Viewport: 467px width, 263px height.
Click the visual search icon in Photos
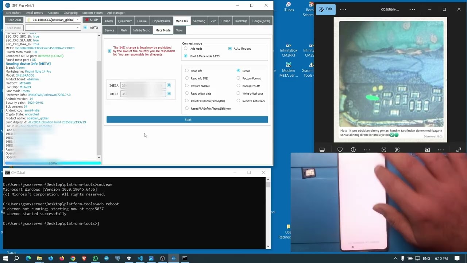pos(384,150)
